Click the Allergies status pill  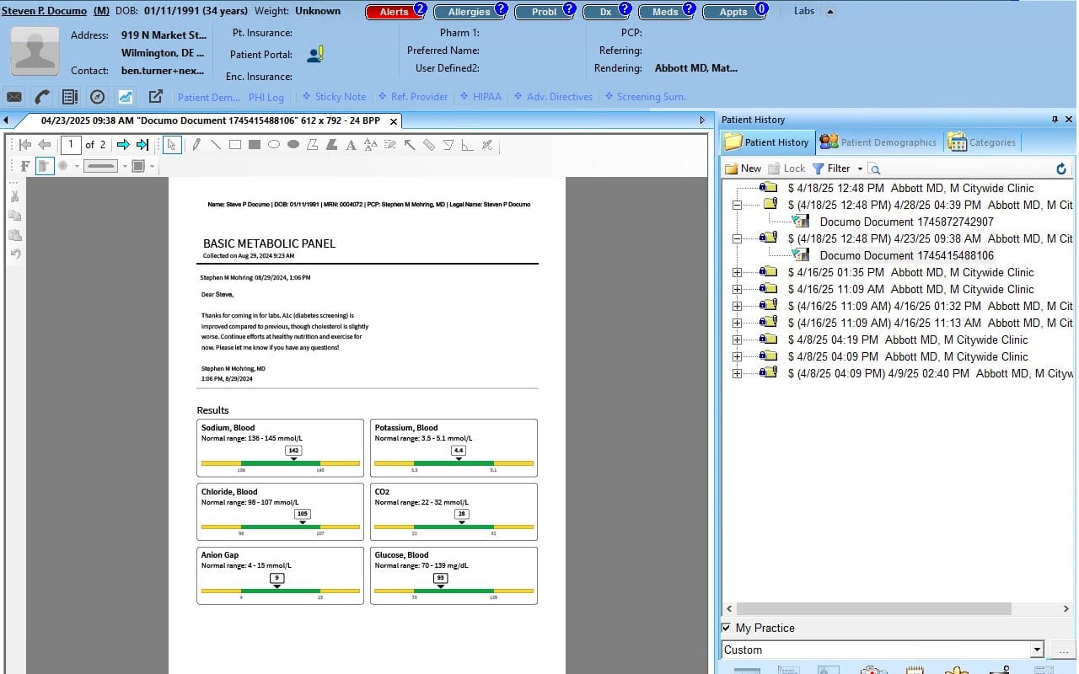tap(469, 12)
